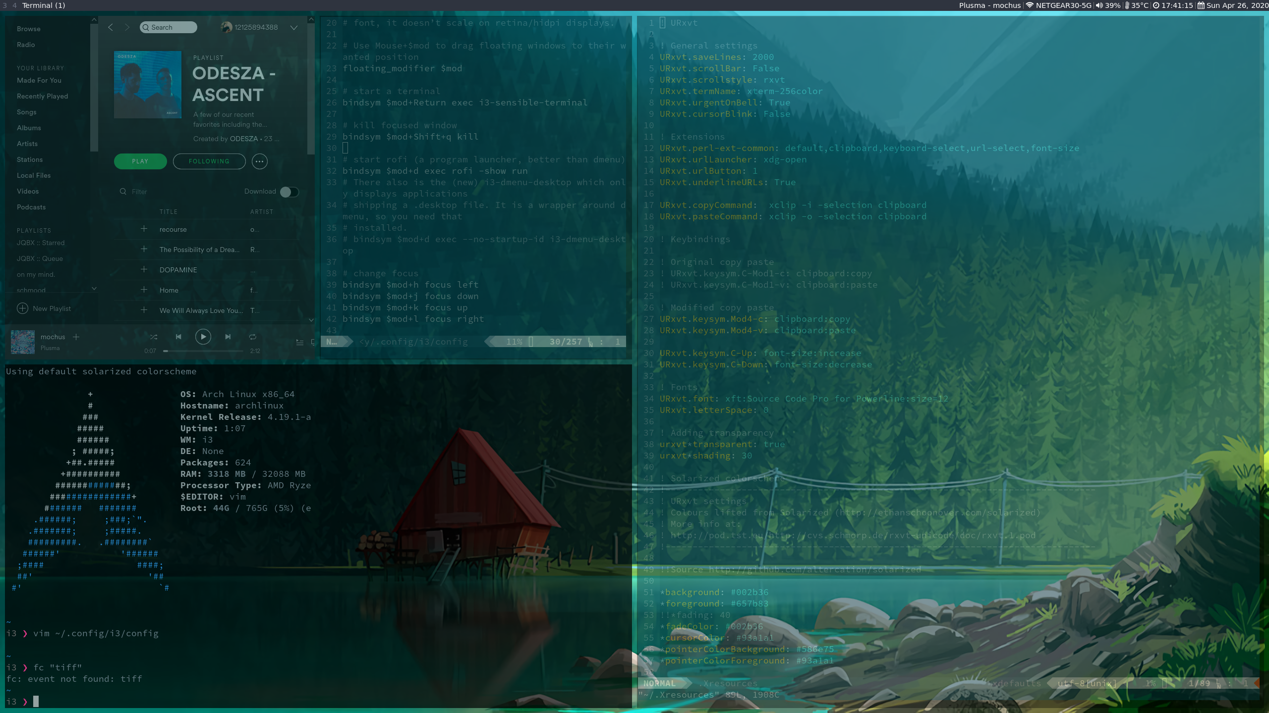Click the calendar date icon
This screenshot has width=1269, height=713.
point(1201,5)
